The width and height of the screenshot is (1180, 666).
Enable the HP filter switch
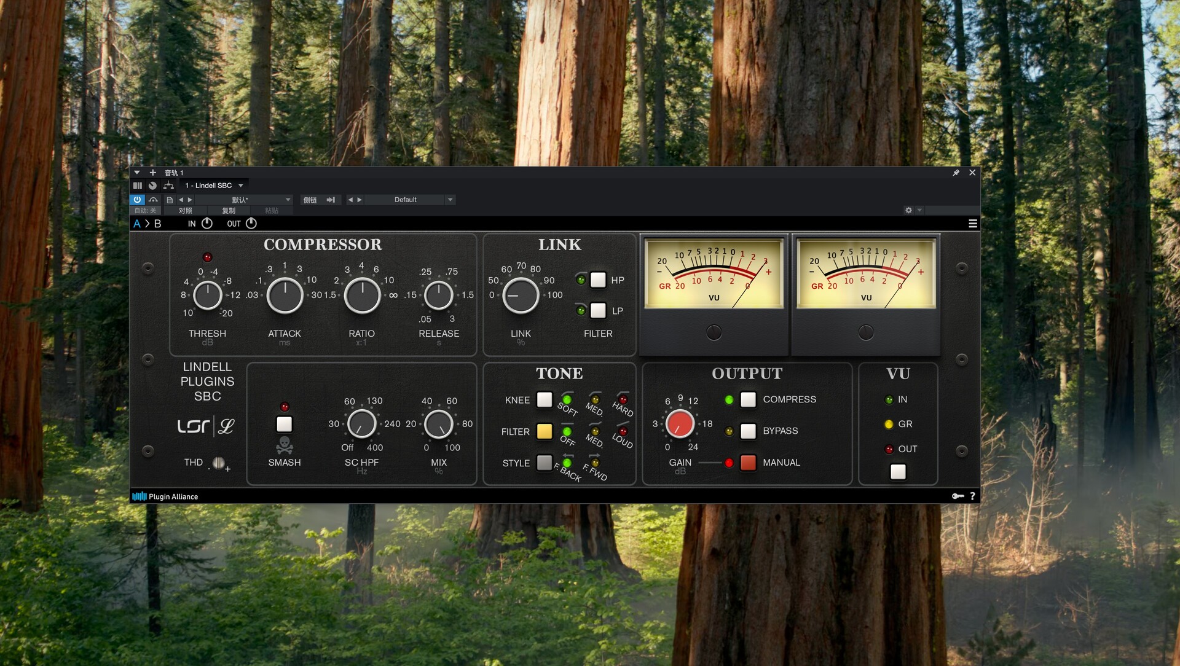pos(598,280)
